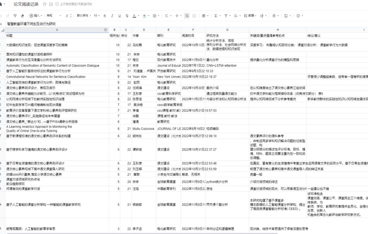Image resolution: width=368 pixels, height=234 pixels.
Task: Click the Redo arrow in the toolbar
Action: [x=8, y=16]
